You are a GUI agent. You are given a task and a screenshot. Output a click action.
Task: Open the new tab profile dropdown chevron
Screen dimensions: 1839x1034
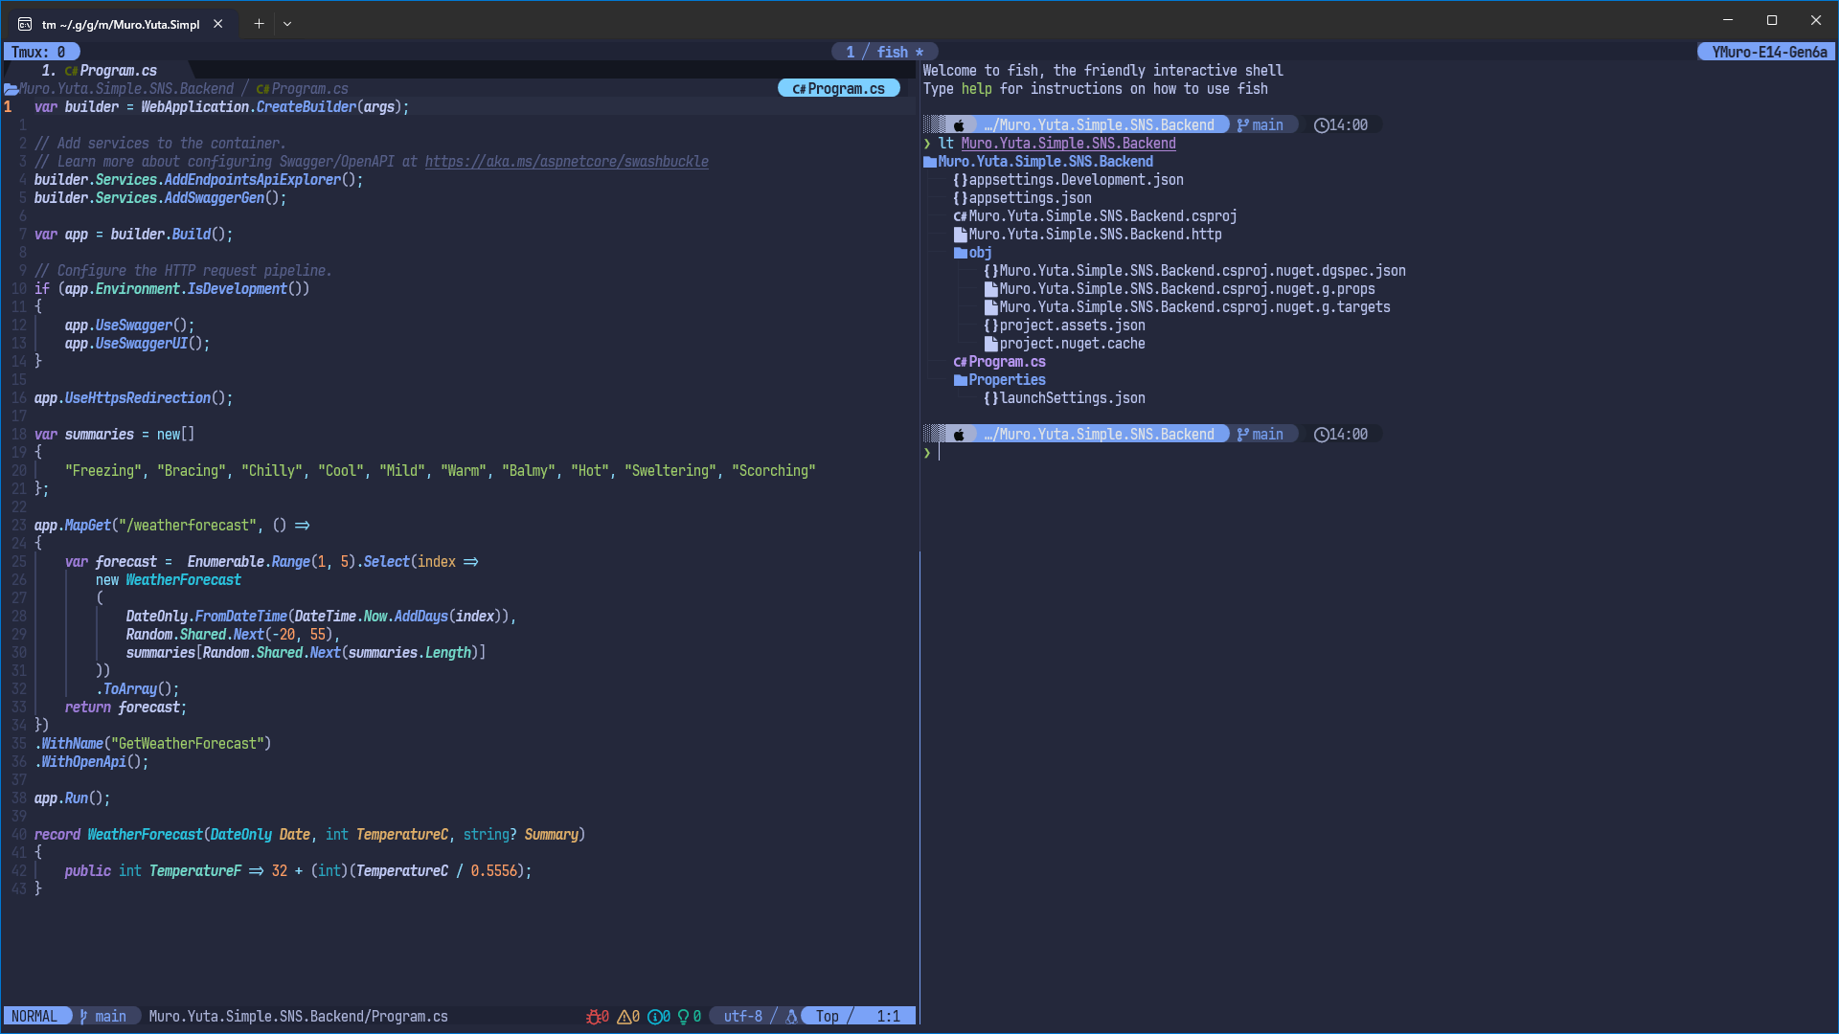coord(287,24)
